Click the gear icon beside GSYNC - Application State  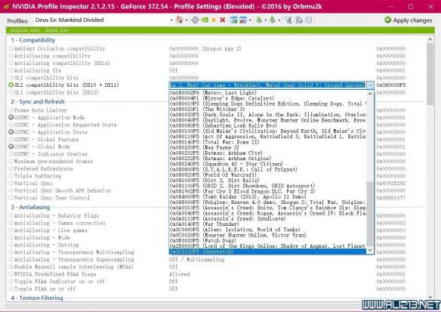coord(11,132)
